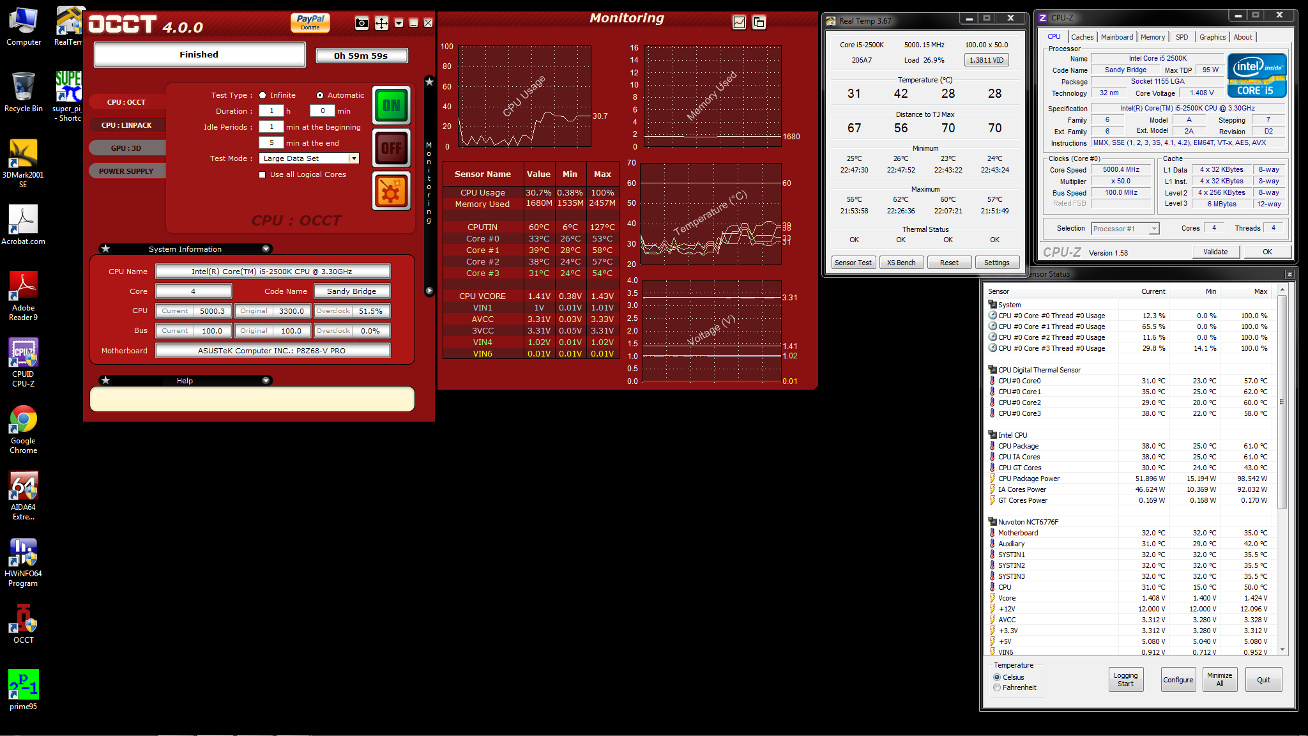Click OCCT title bar dropdown arrow
This screenshot has width=1308, height=736.
399,23
